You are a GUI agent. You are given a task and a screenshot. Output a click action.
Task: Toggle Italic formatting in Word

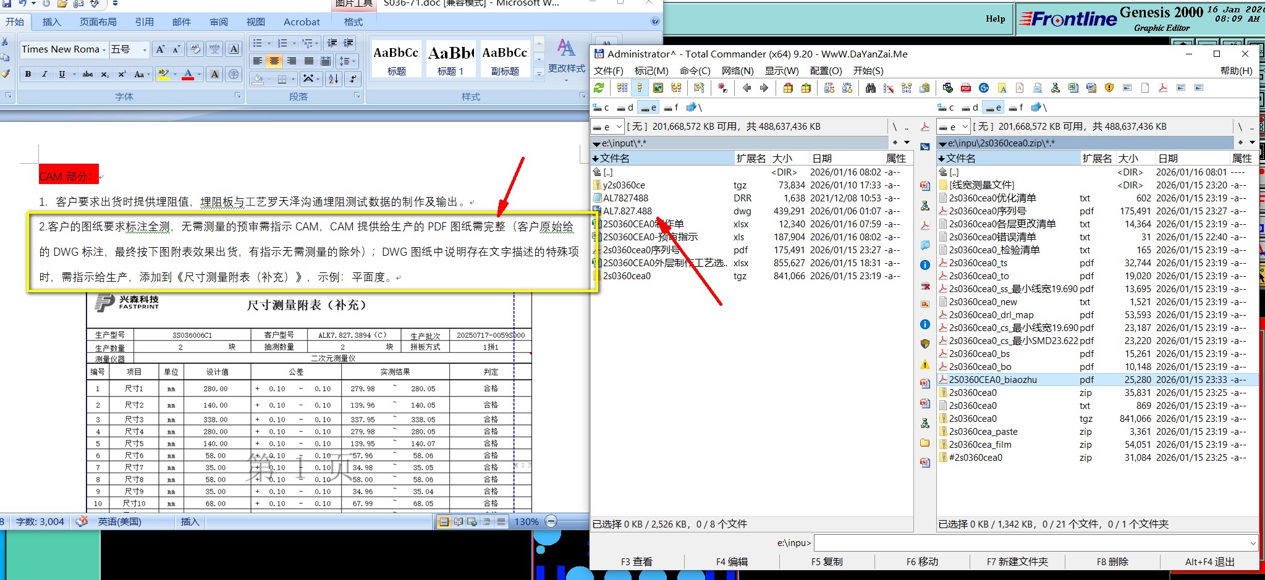[44, 74]
